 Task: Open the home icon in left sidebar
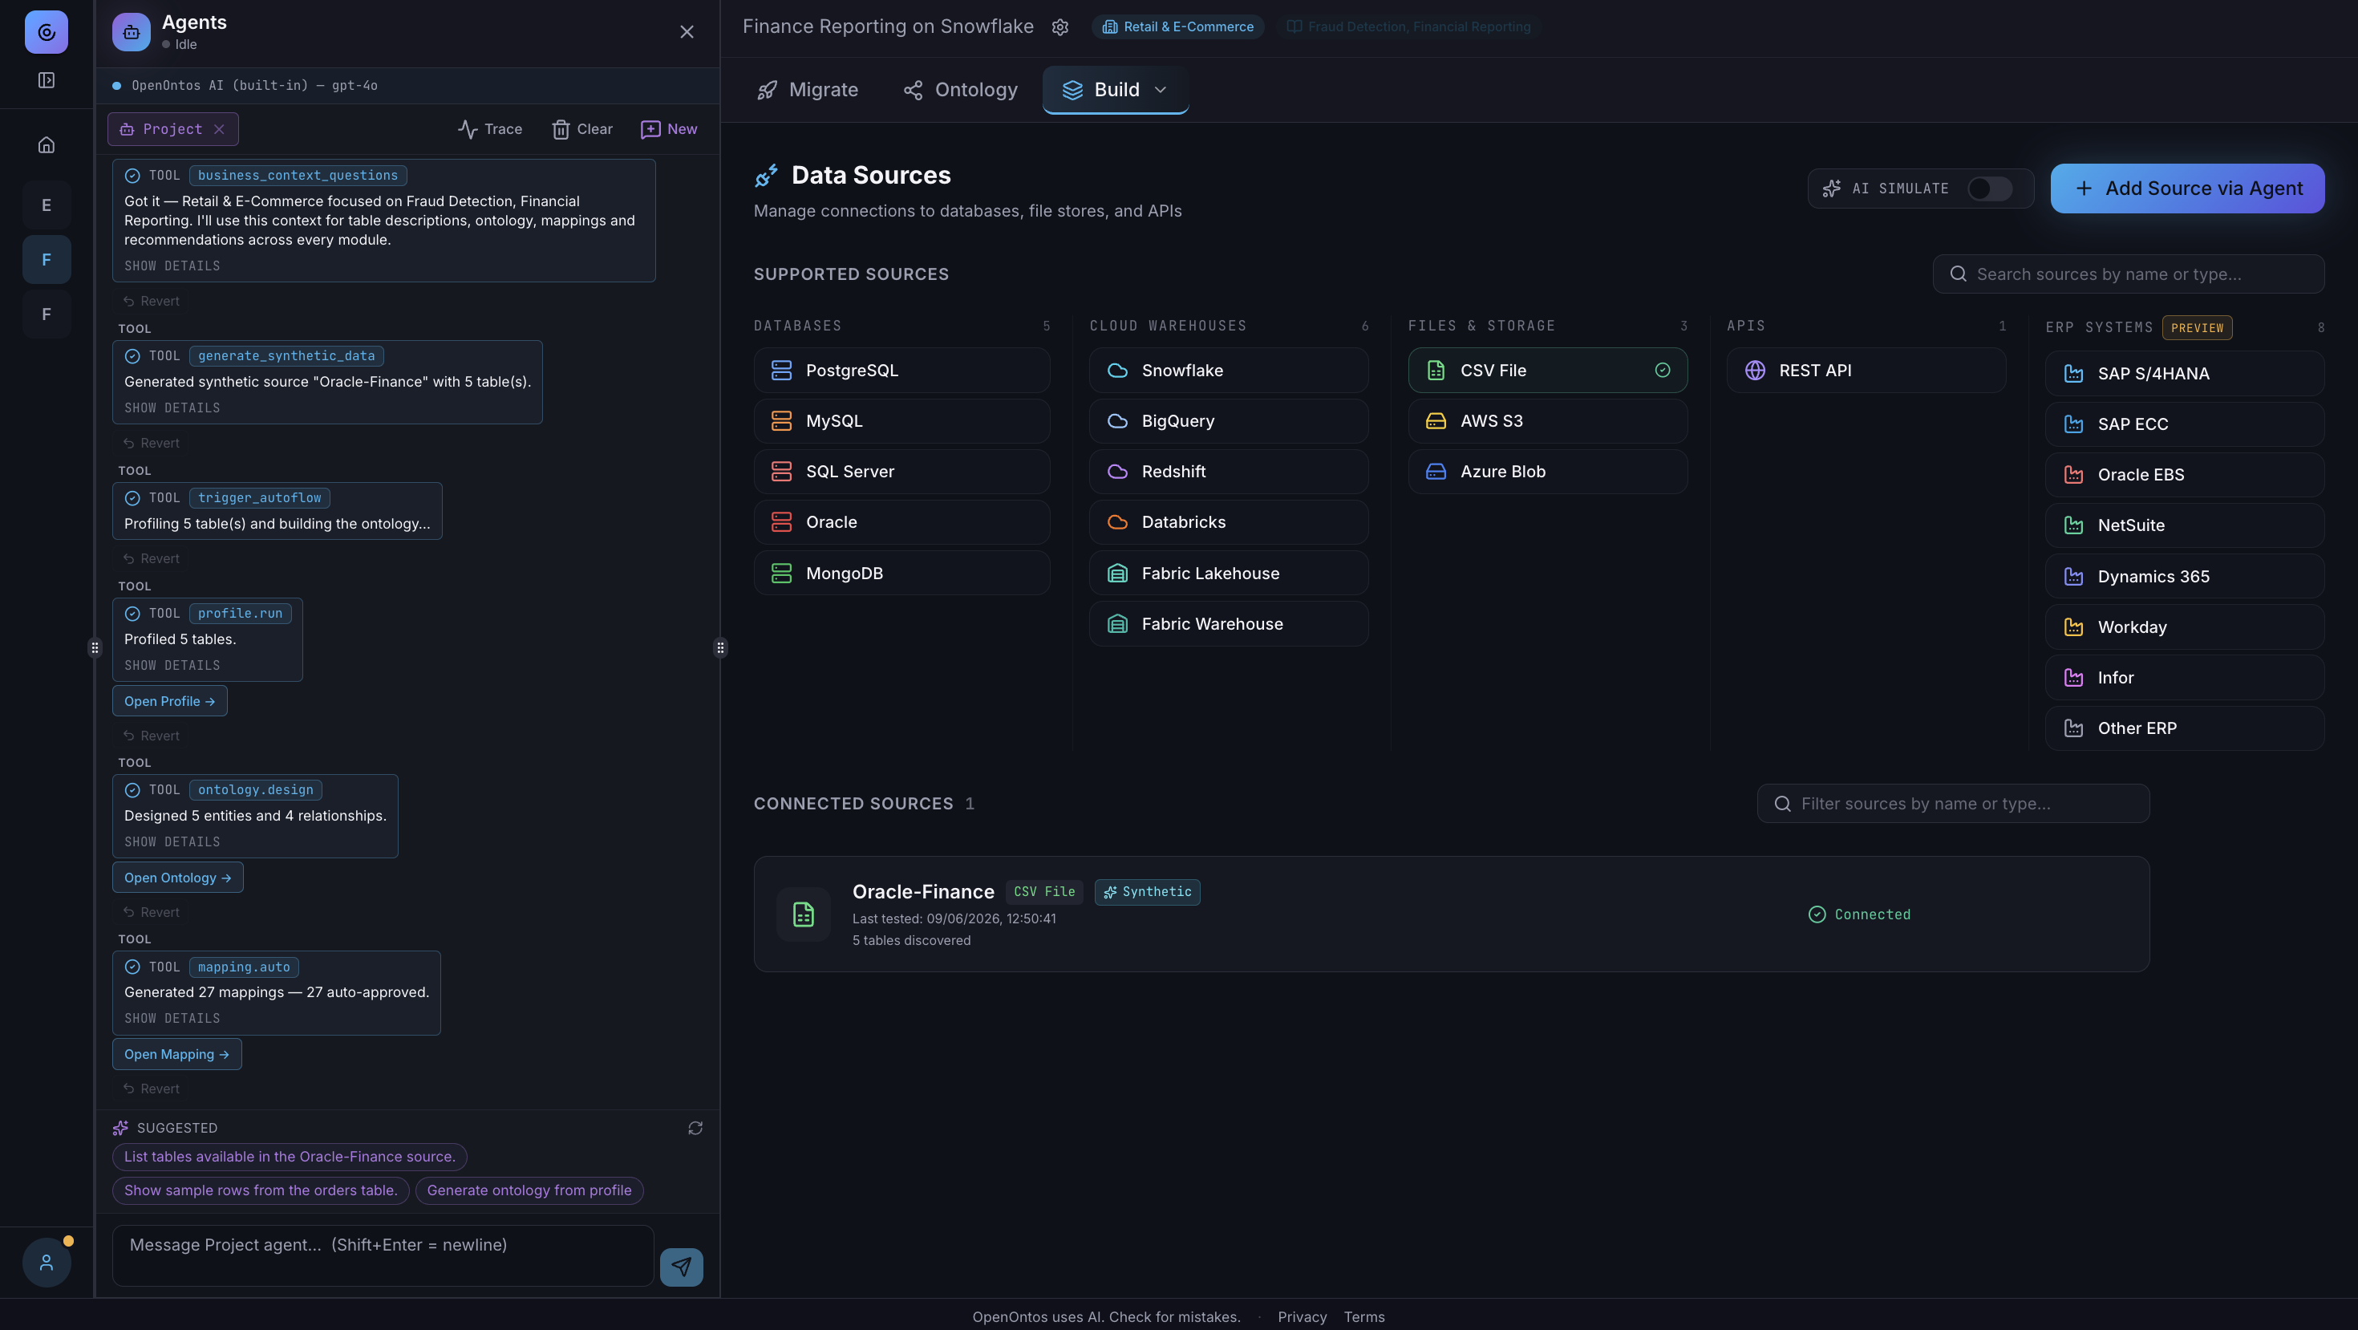[47, 144]
